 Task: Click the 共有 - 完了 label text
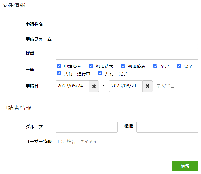coord(116,74)
